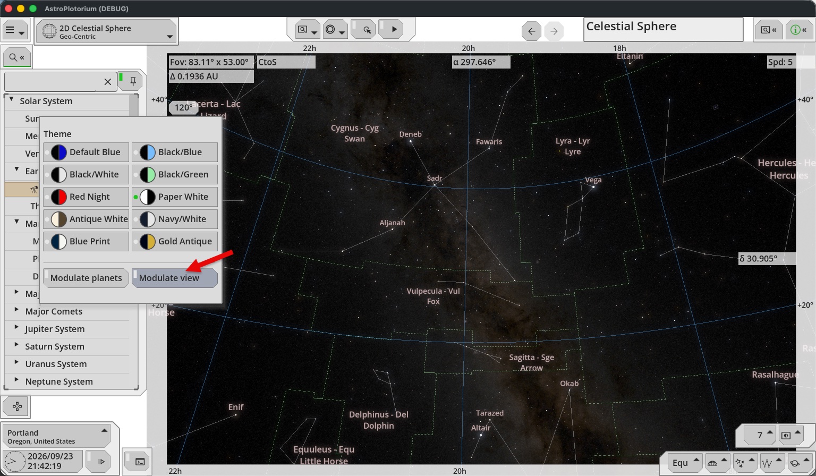Clear the search field with the X
The width and height of the screenshot is (816, 476).
coord(108,82)
